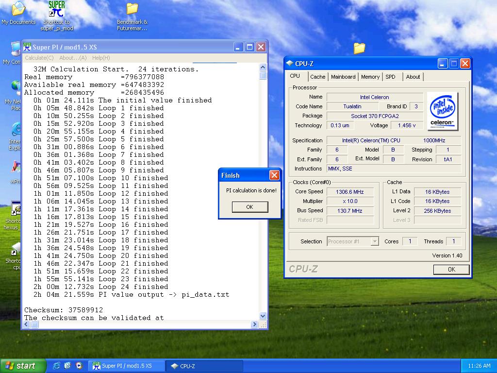Click OK button in CPU-Z window
Viewport: 497px width, 373px height.
tap(451, 269)
